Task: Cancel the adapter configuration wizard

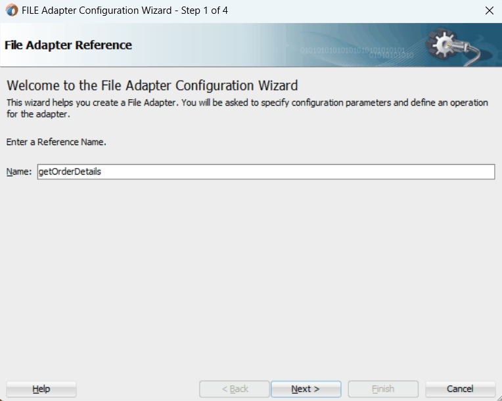Action: pos(460,389)
